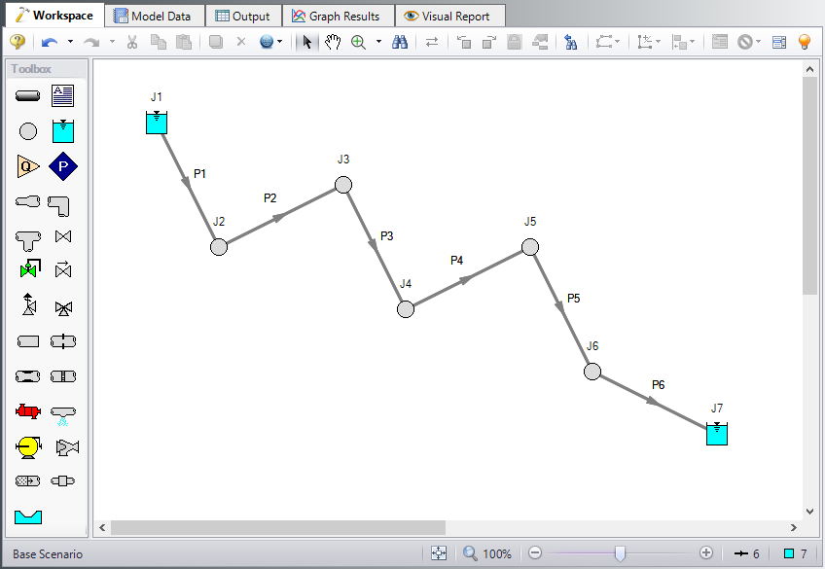Image resolution: width=825 pixels, height=569 pixels.
Task: Activate the Find tool (binoculars)
Action: [400, 43]
